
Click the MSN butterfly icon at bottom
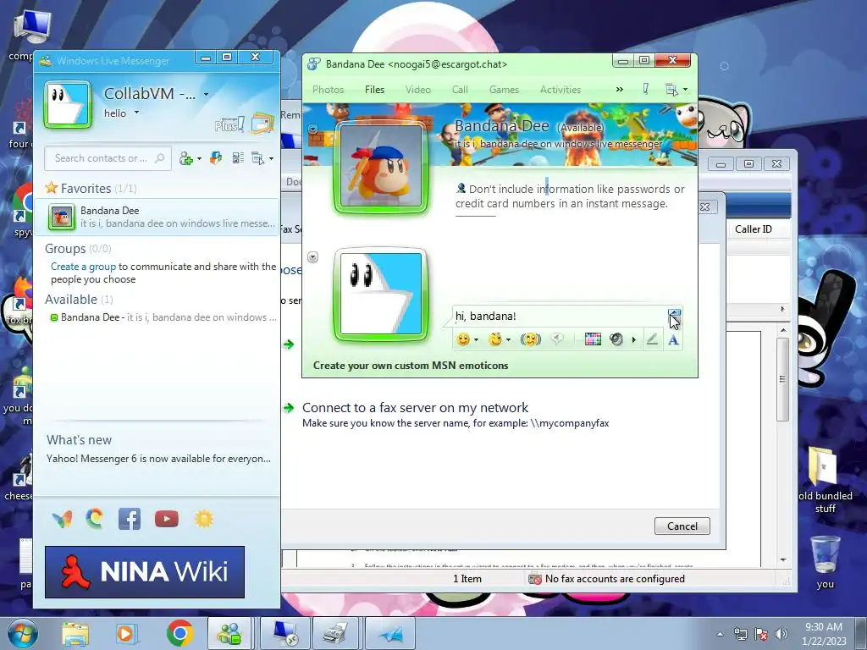point(62,519)
